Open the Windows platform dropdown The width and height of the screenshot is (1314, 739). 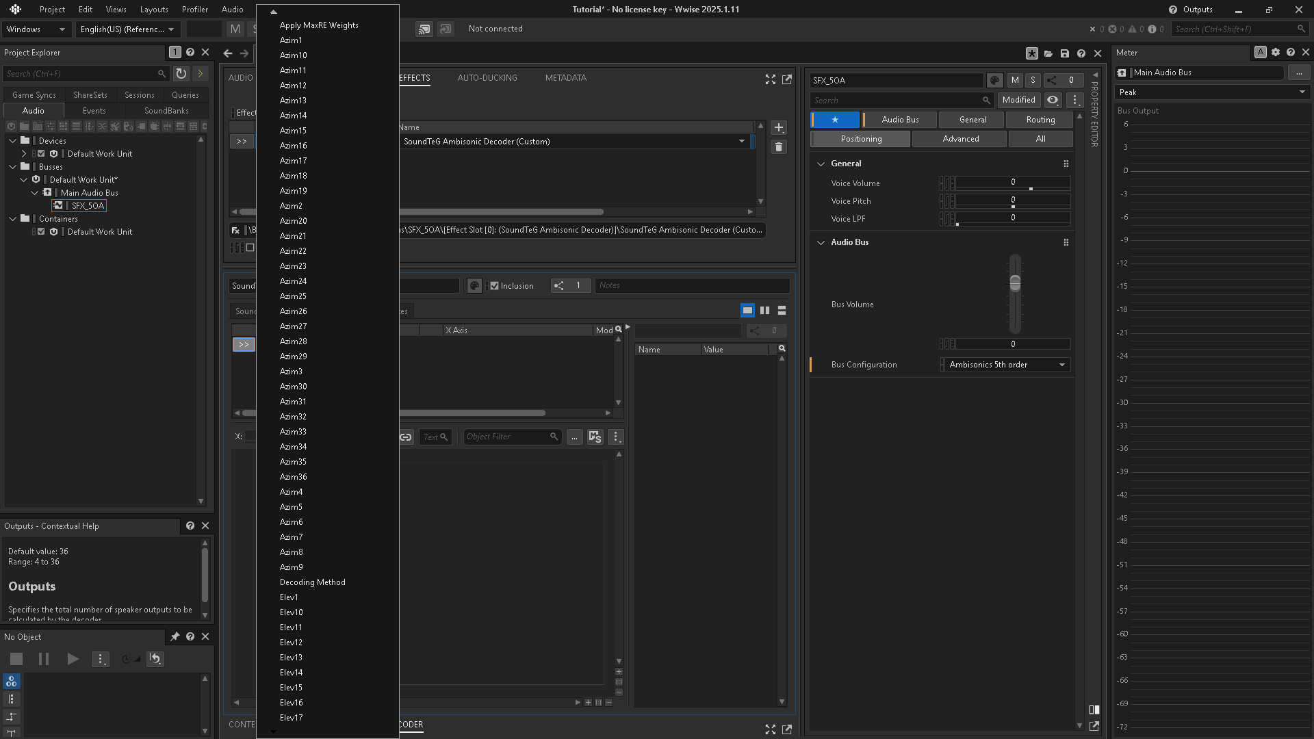click(x=36, y=29)
